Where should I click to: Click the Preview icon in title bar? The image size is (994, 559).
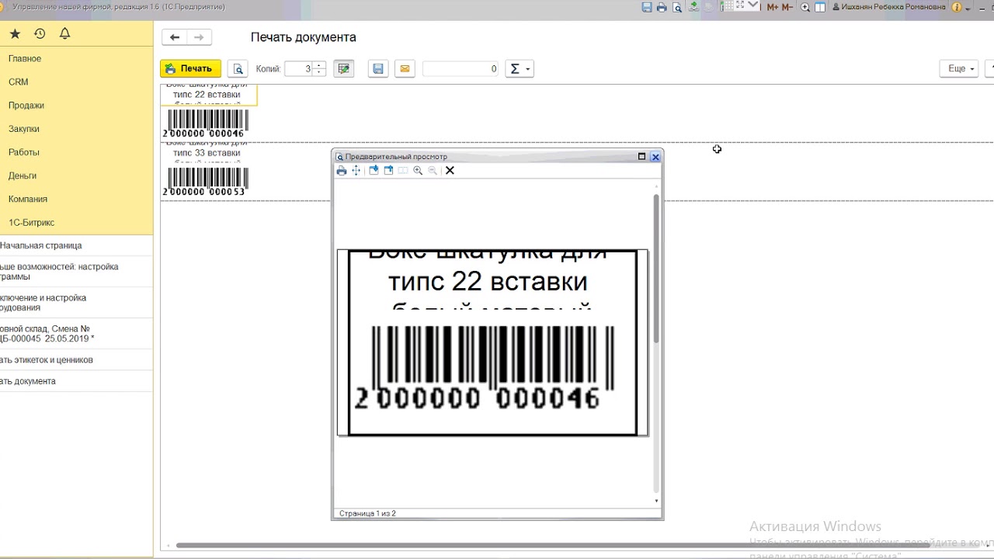[x=677, y=7]
